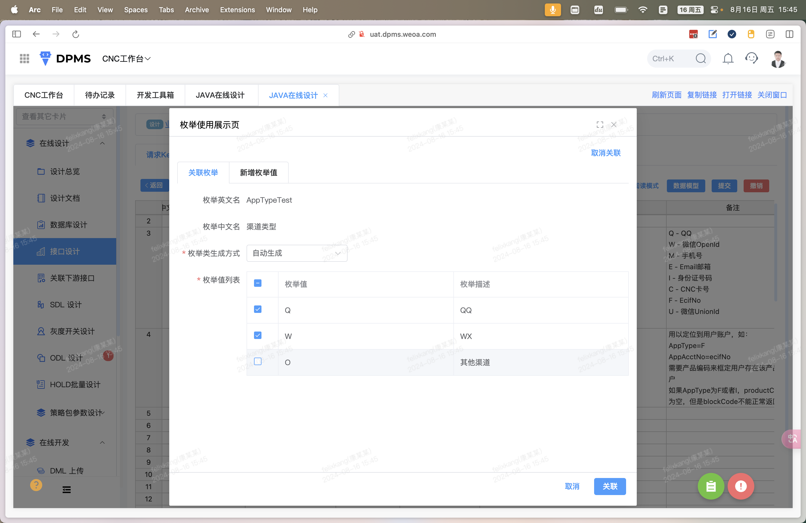Uncheck the Q enum value row
The image size is (806, 523).
(258, 309)
